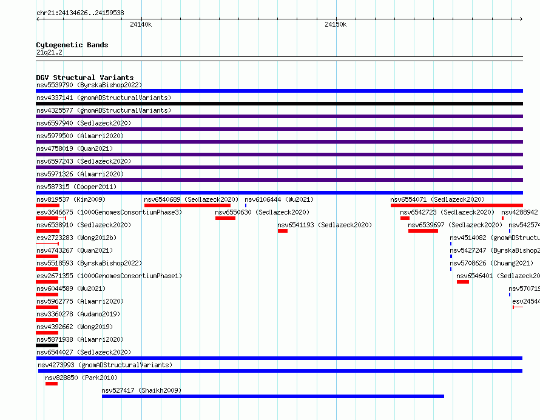Screen dimensions: 540x420
Task: Click the red bar under nsv6539697
Action: pyautogui.click(x=423, y=231)
